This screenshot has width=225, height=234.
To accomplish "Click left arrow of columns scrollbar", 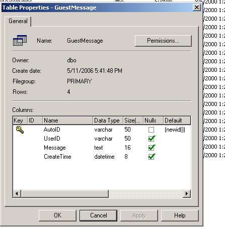I will coord(17,194).
